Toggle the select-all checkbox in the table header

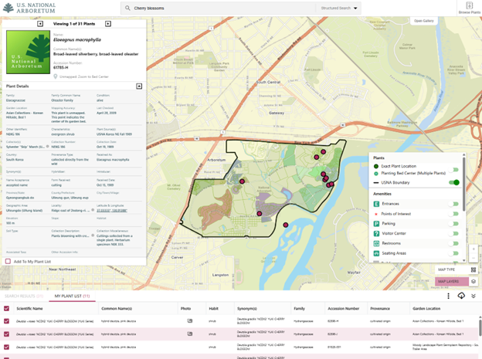(x=6, y=308)
